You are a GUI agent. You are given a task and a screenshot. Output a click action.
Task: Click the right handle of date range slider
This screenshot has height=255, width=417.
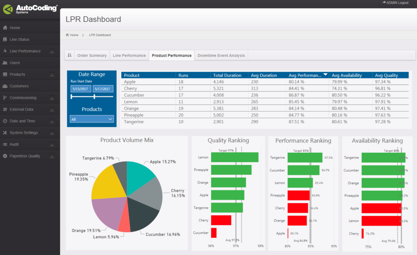pyautogui.click(x=95, y=97)
